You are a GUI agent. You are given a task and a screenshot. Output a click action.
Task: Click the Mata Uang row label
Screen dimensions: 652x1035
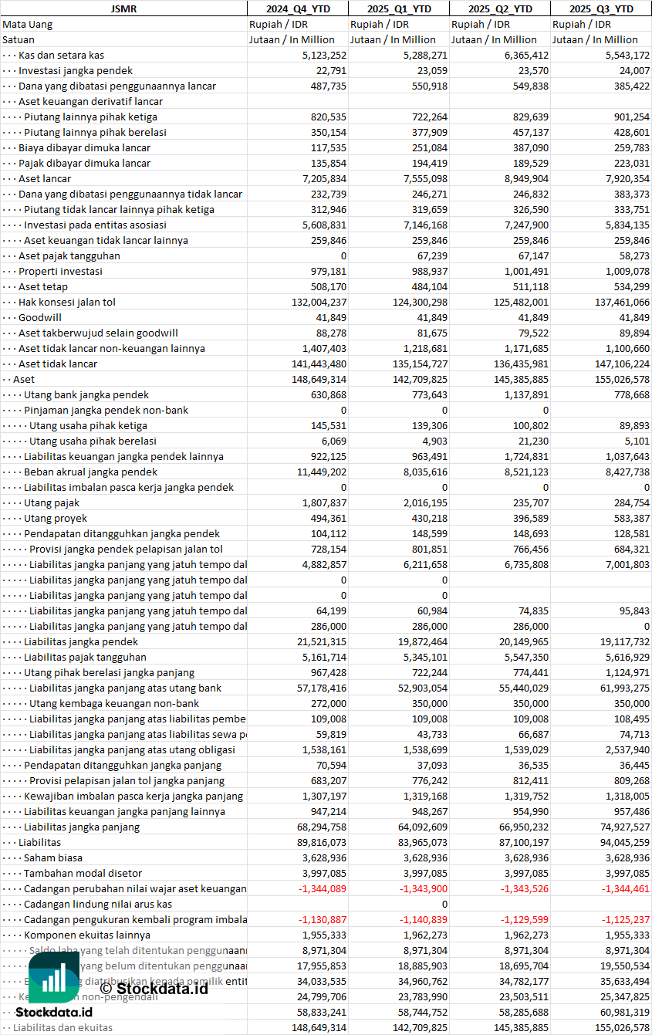pos(27,24)
